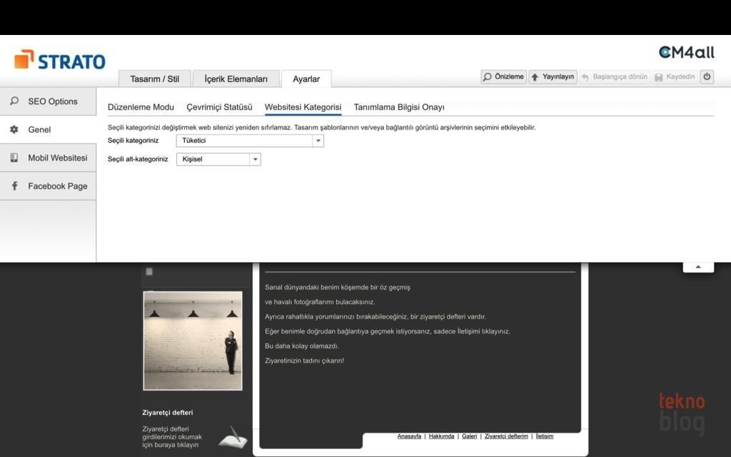This screenshot has height=457, width=731.
Task: Select Genel gear settings item
Action: [x=48, y=130]
